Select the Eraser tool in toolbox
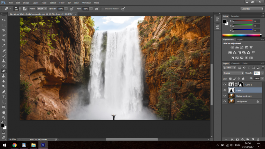This screenshot has height=149, width=265. (3, 71)
